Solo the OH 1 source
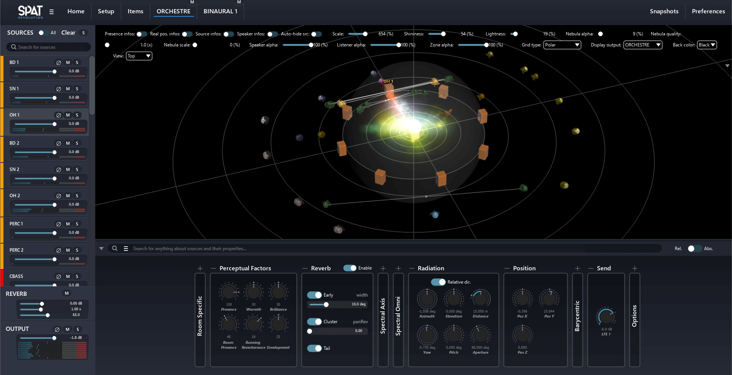The width and height of the screenshot is (732, 375). point(77,115)
